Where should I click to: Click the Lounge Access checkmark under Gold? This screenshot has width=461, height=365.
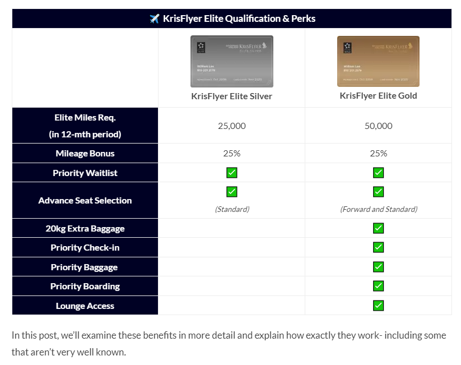(x=379, y=305)
